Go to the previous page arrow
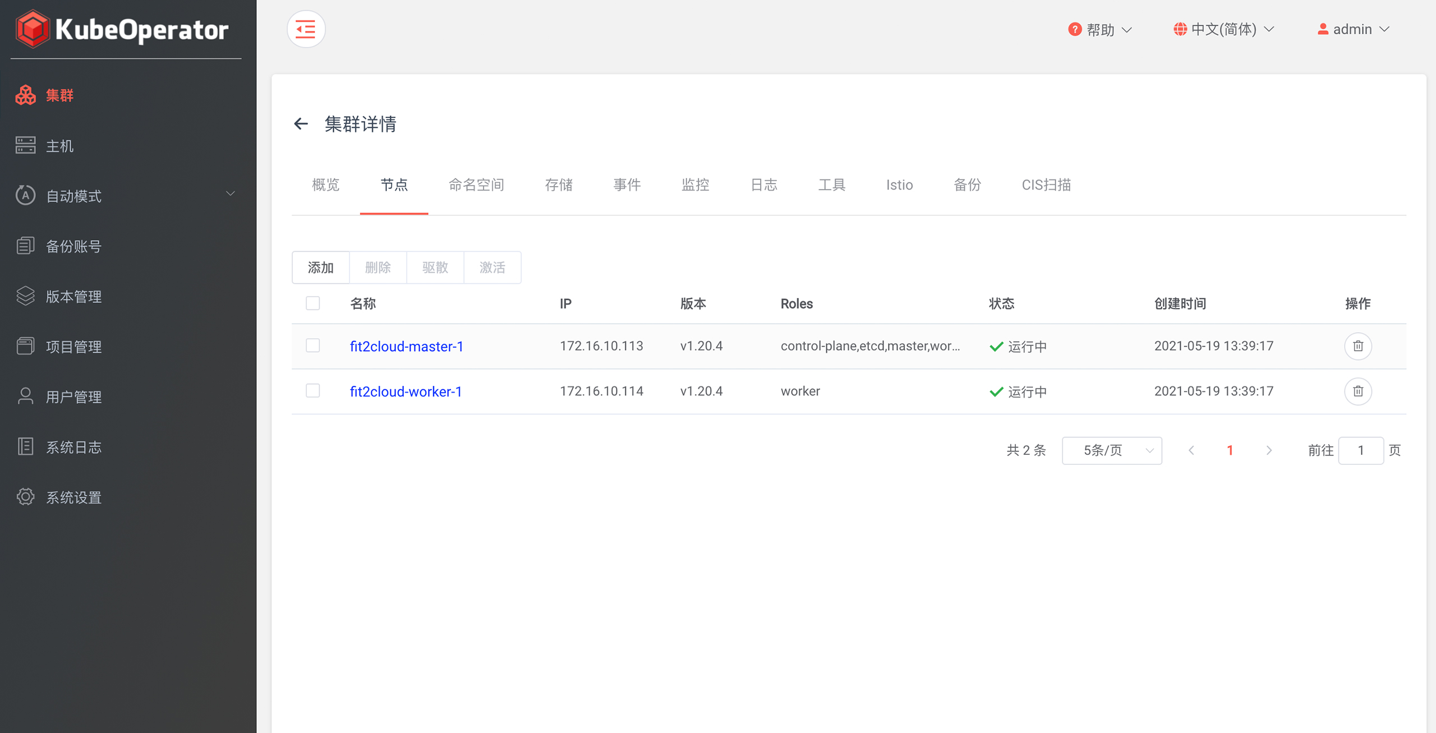This screenshot has width=1436, height=733. pos(1191,450)
